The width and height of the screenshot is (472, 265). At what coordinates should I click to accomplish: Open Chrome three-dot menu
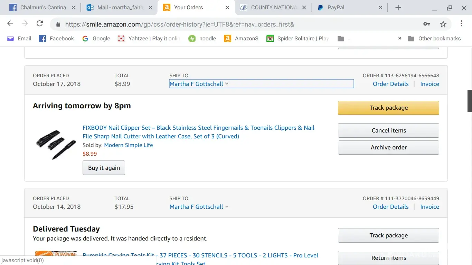click(461, 23)
